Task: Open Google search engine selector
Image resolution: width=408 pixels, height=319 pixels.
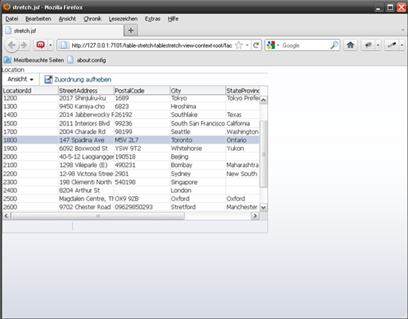Action: [x=273, y=45]
